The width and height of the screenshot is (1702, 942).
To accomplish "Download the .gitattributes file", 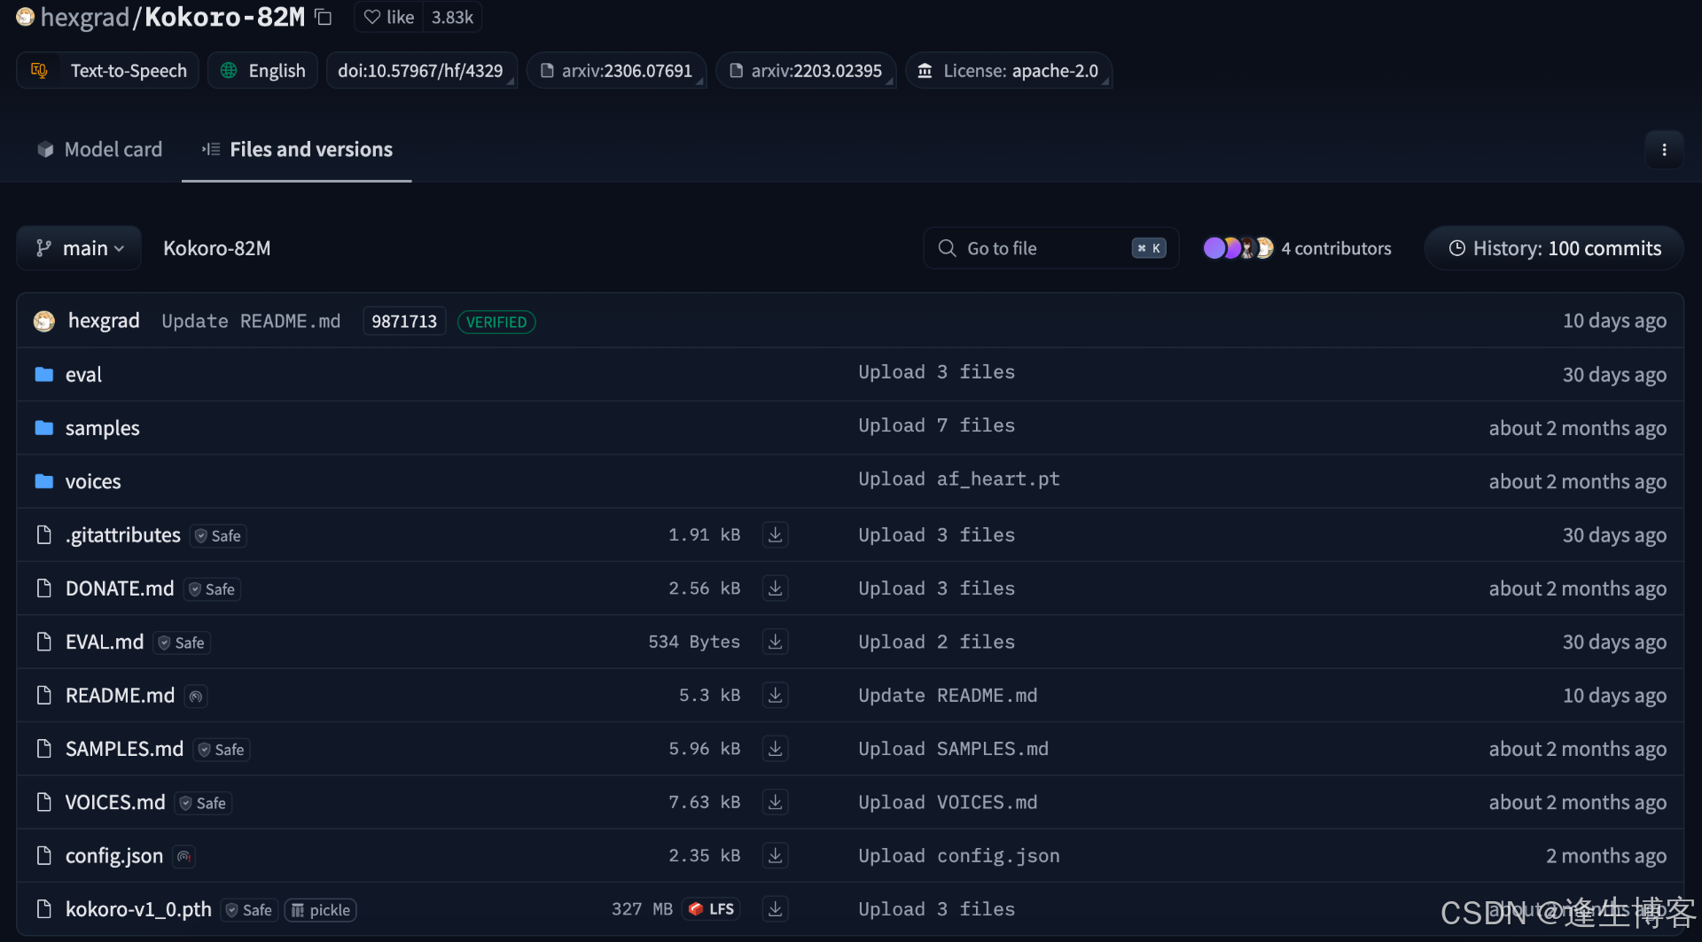I will [x=775, y=535].
